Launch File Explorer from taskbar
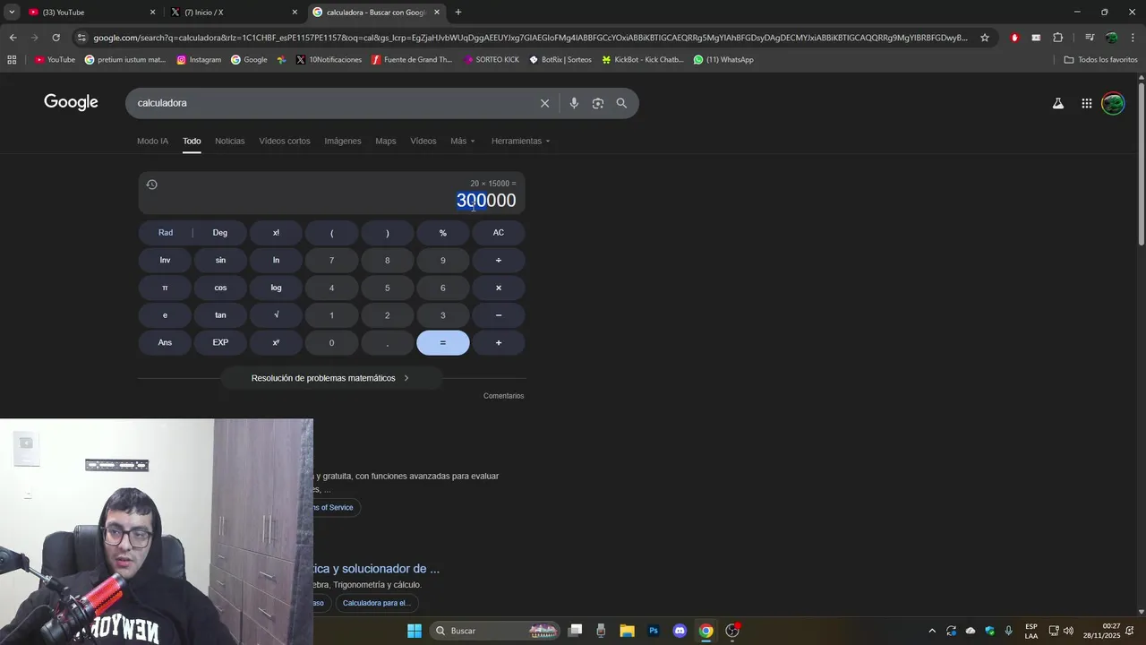The image size is (1146, 645). [627, 631]
